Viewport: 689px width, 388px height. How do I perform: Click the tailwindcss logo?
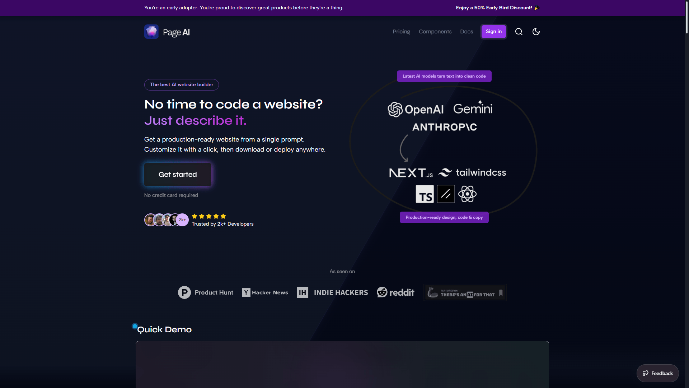click(472, 173)
